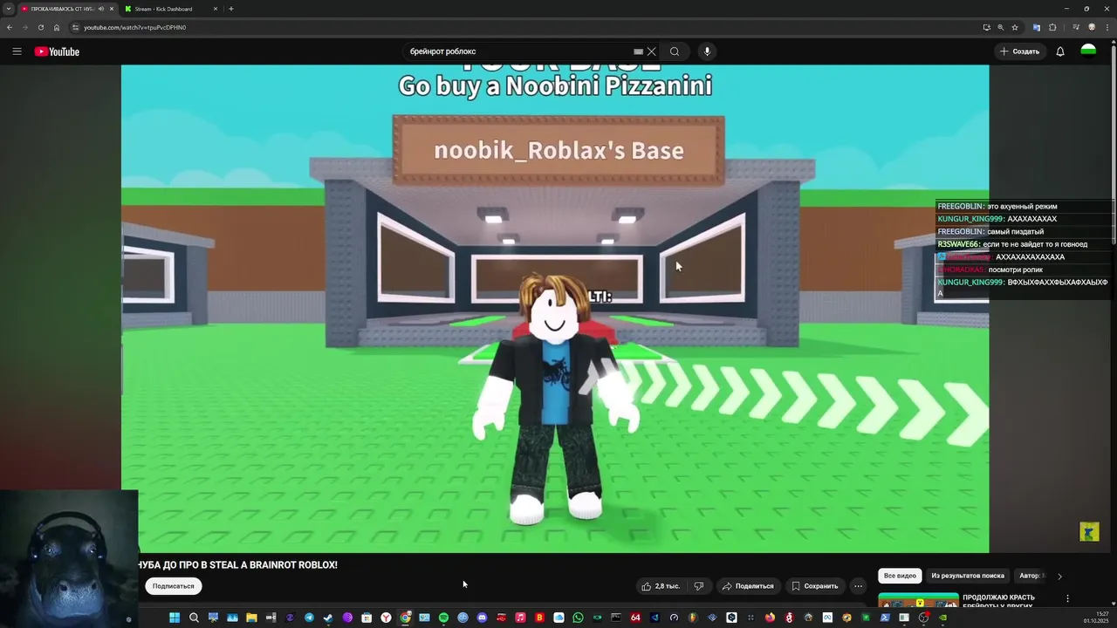This screenshot has height=628, width=1117.
Task: Show more chips with right chevron
Action: tap(1059, 576)
